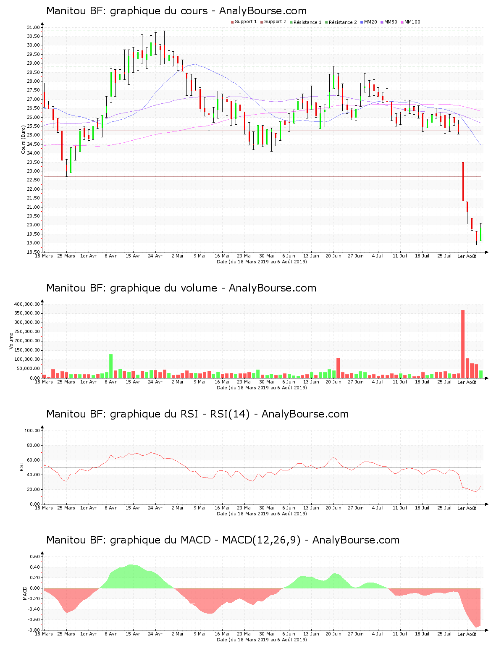
Task: Click the 60.00 RSI axis label
Action: 33,460
